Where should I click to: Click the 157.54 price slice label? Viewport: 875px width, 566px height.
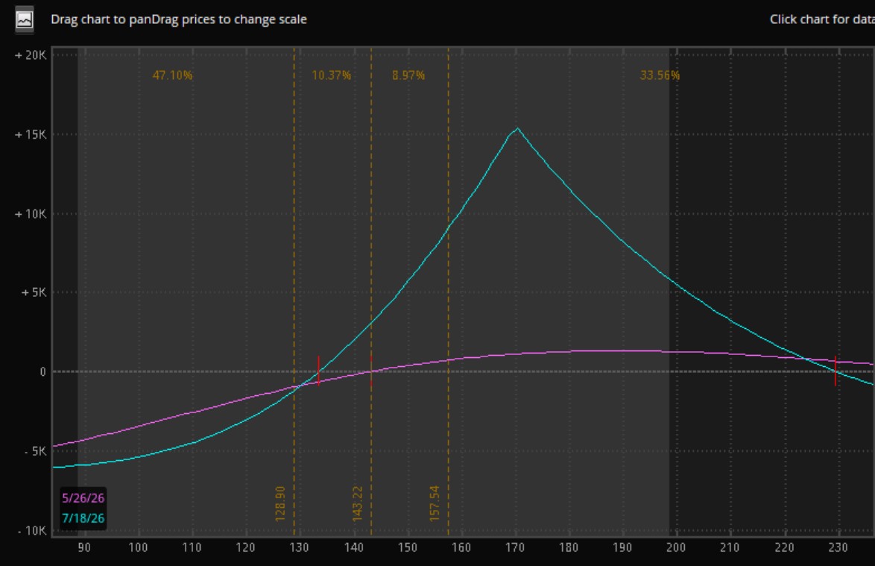(435, 503)
